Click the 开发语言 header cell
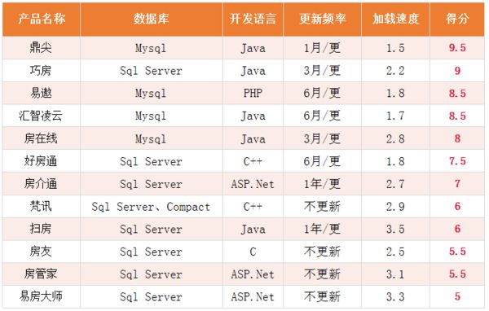The image size is (489, 311). [x=253, y=19]
